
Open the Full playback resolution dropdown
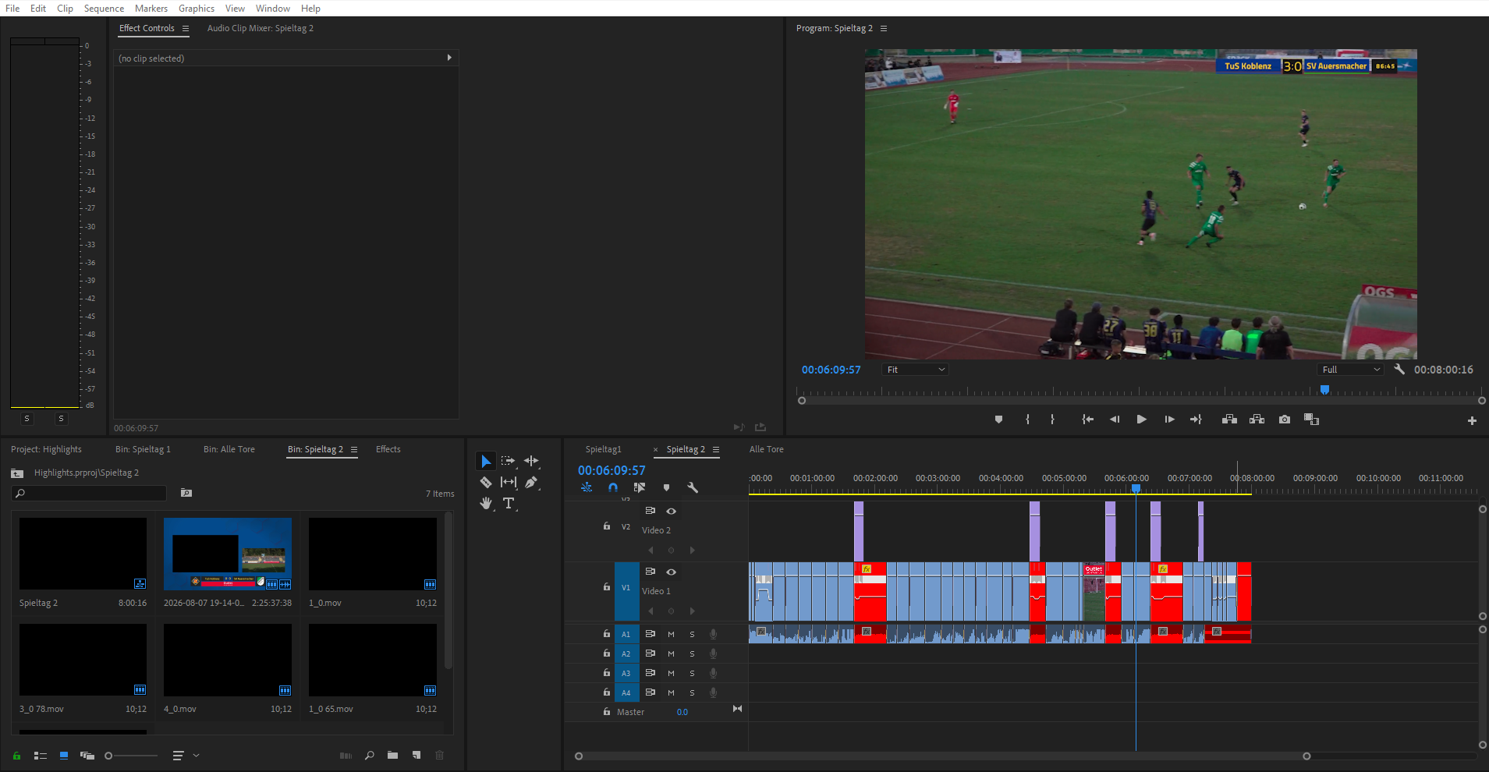(x=1351, y=370)
